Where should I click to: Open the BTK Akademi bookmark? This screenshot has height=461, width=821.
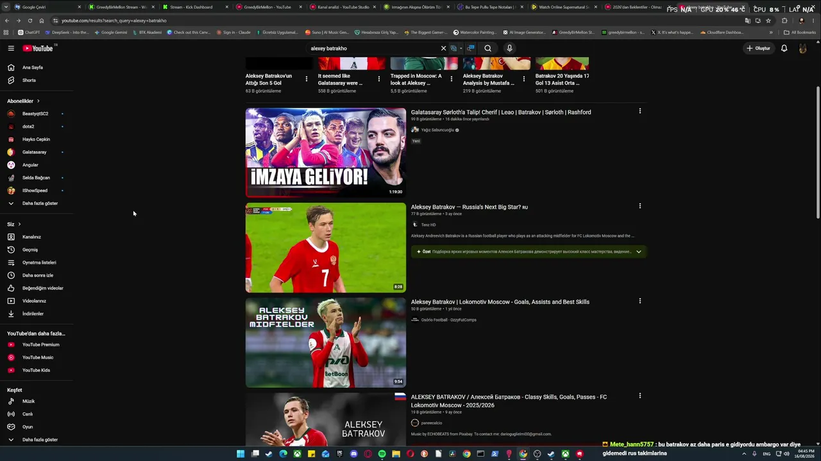coord(147,32)
